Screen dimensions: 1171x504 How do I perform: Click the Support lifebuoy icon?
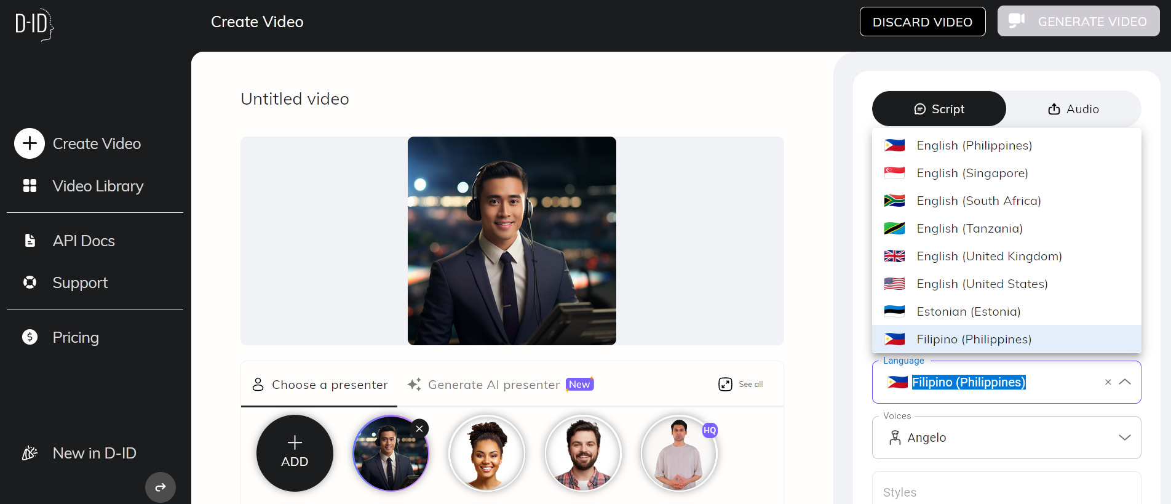tap(30, 282)
